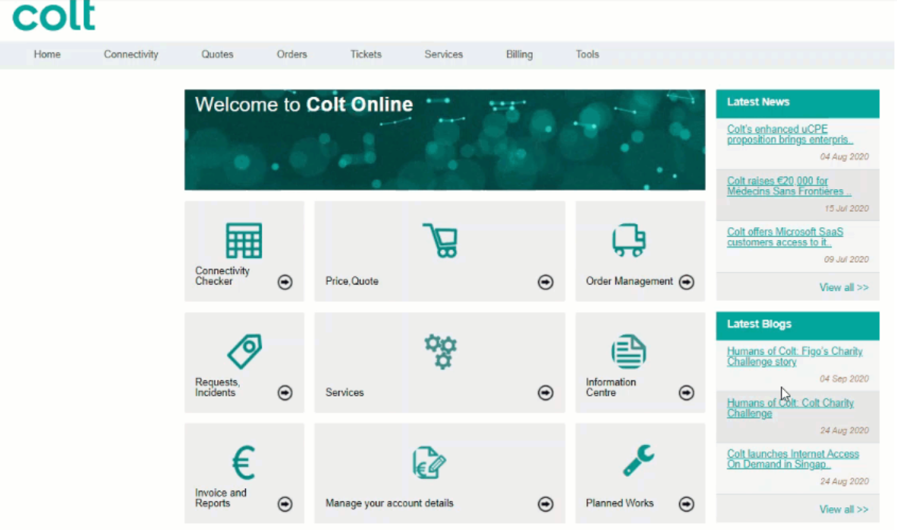The width and height of the screenshot is (897, 530).
Task: Open news about Microsoft SaaS customers
Action: pyautogui.click(x=785, y=237)
